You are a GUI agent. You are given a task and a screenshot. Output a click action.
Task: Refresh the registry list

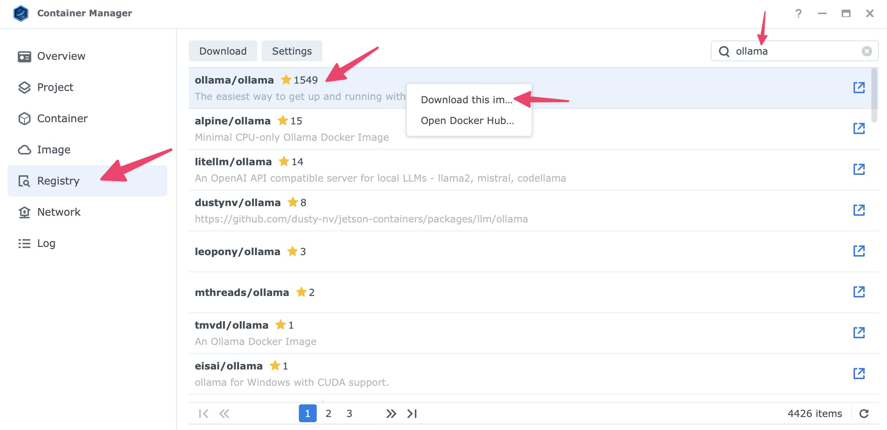click(864, 414)
